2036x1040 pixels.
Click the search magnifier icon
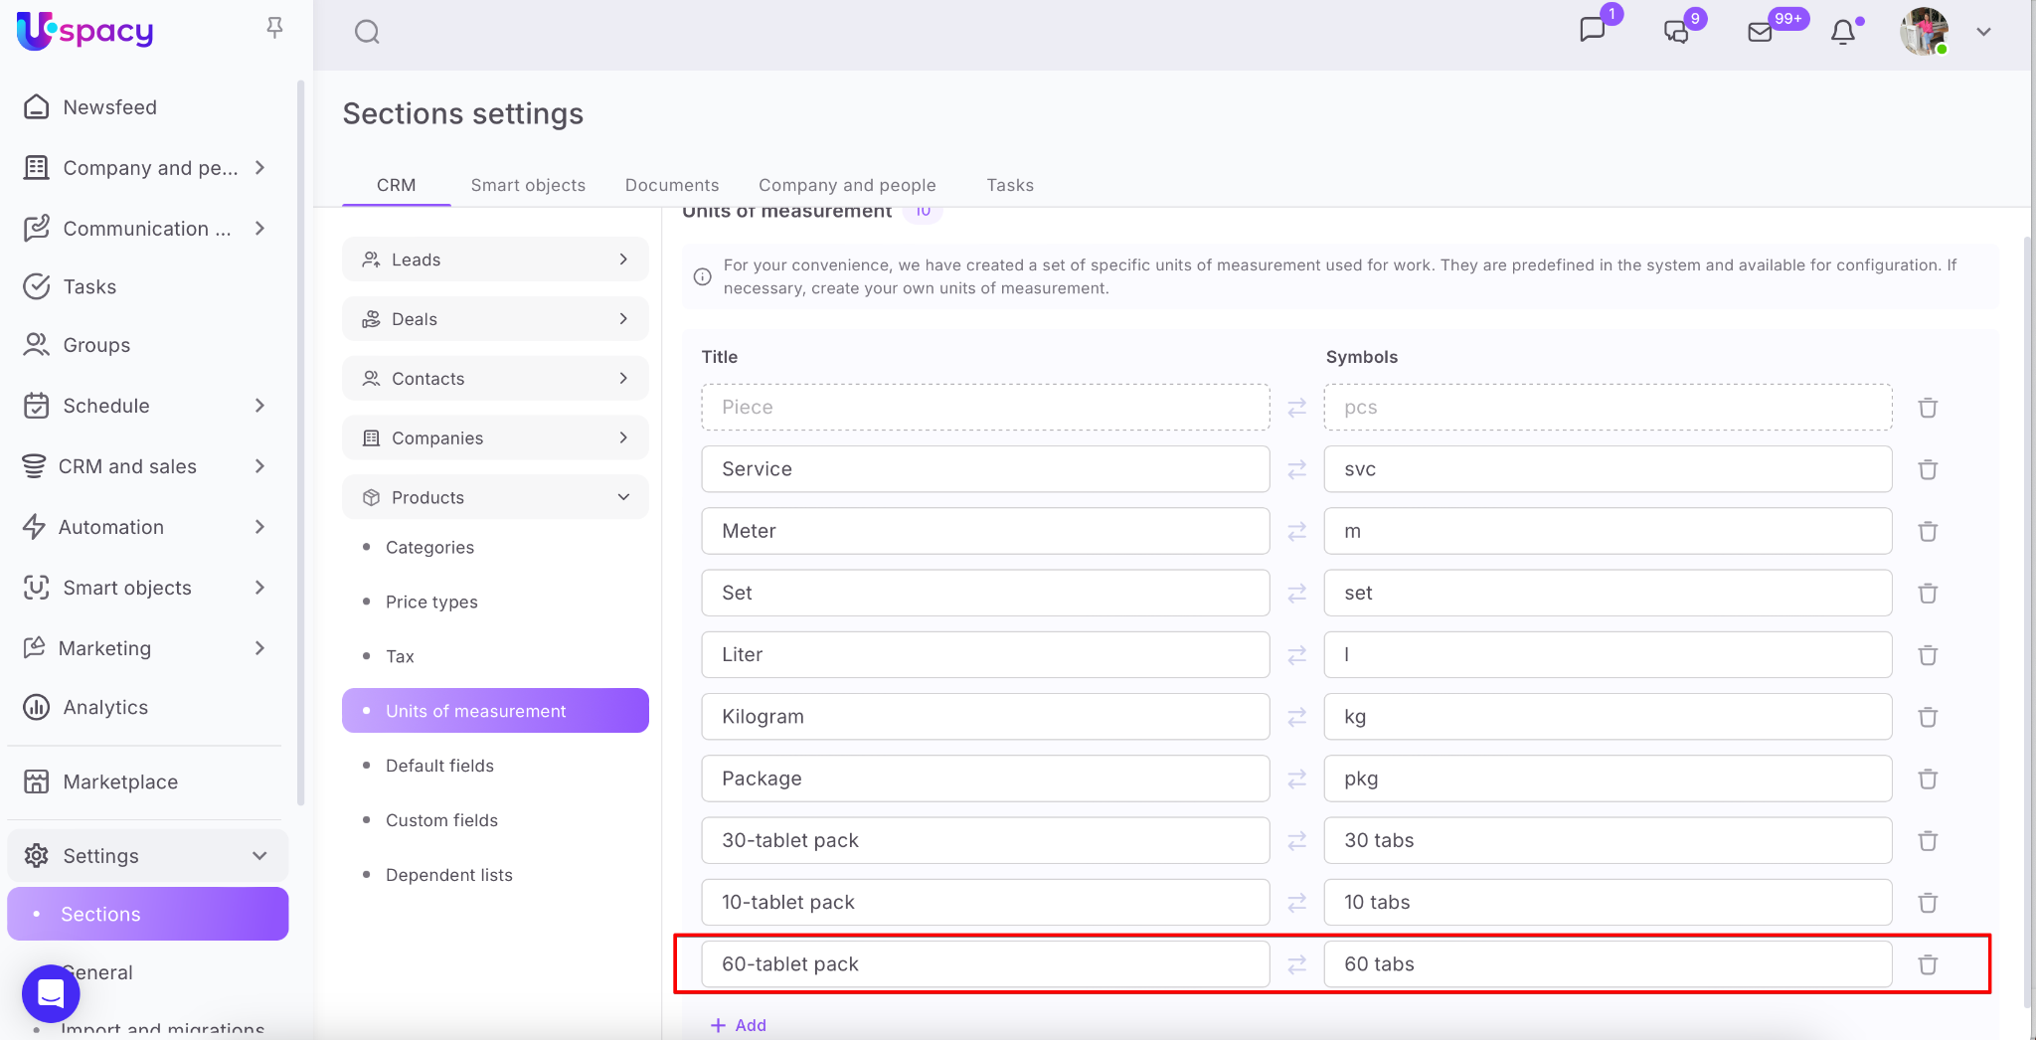coord(367,33)
